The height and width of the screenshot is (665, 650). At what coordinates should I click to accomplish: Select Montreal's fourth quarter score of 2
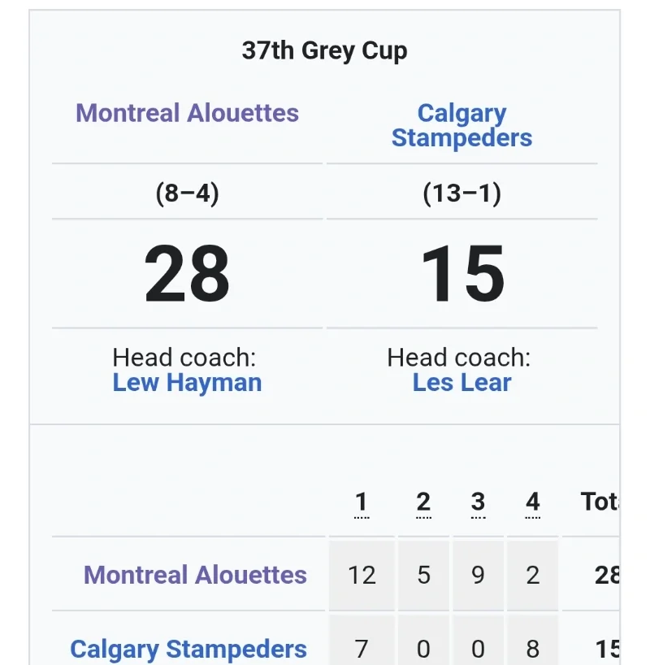point(532,576)
